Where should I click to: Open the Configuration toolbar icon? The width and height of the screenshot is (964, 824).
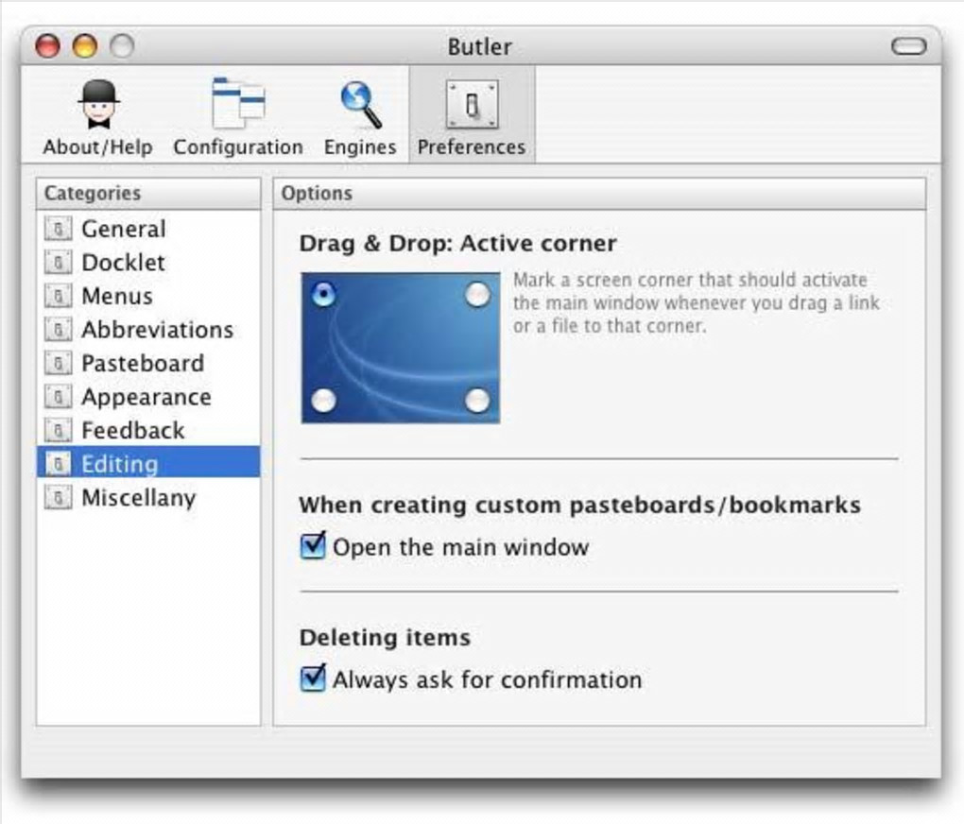238,103
